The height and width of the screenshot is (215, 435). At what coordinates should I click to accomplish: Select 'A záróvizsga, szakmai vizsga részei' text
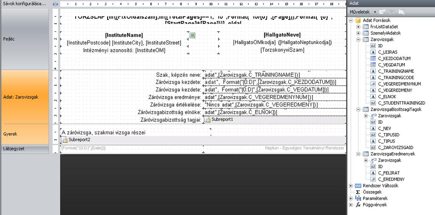point(103,133)
